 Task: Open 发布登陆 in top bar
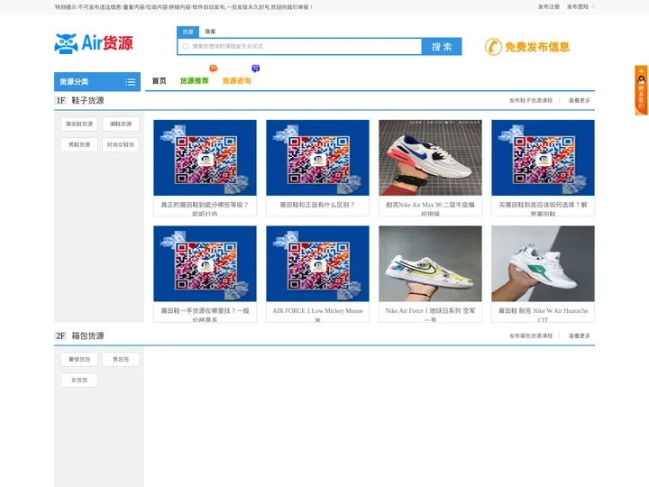pos(578,7)
